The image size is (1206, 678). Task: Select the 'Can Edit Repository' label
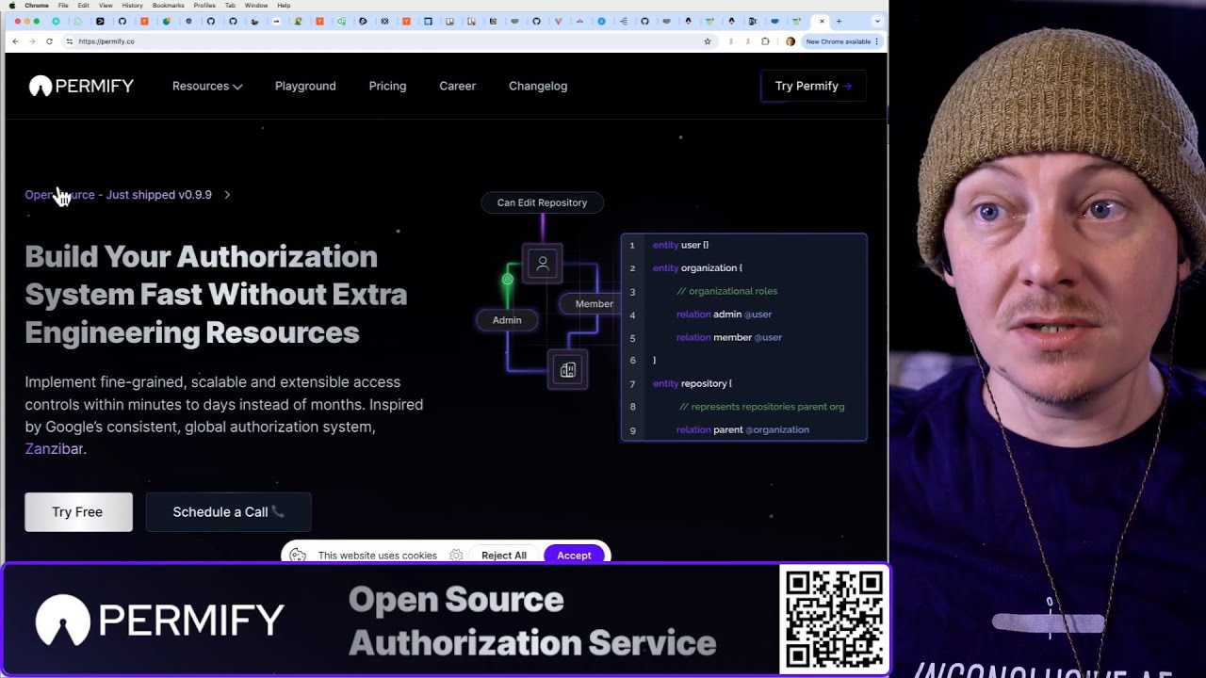click(542, 202)
